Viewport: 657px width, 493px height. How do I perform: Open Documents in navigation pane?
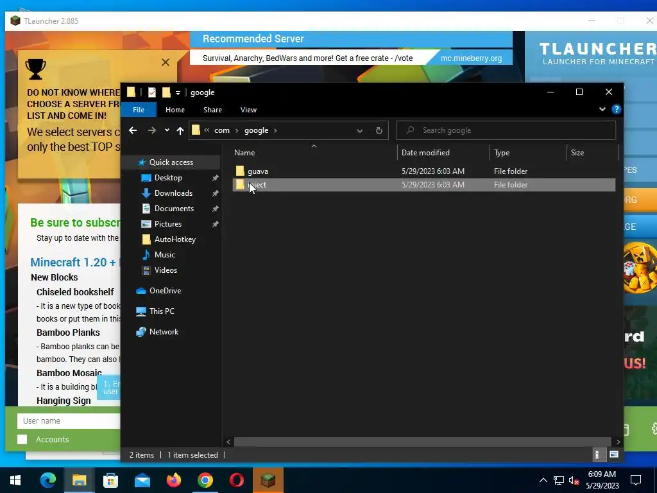pyautogui.click(x=173, y=209)
